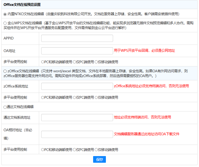
Task: Click the Office文档在线预览设置 header
Action: pos(22,5)
